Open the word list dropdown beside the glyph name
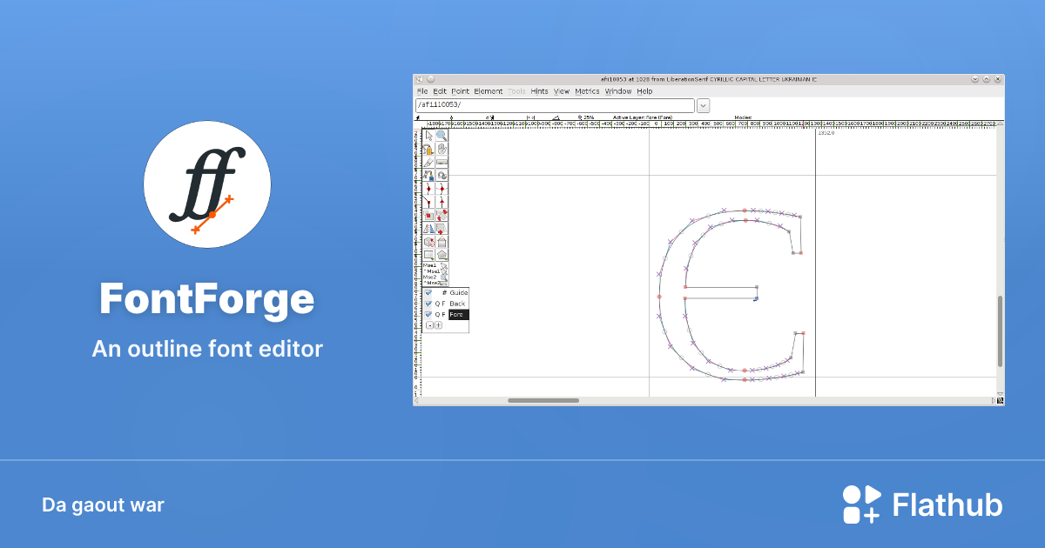 click(x=703, y=104)
